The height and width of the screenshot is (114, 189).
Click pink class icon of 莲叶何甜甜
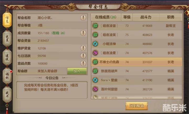coord(95,89)
